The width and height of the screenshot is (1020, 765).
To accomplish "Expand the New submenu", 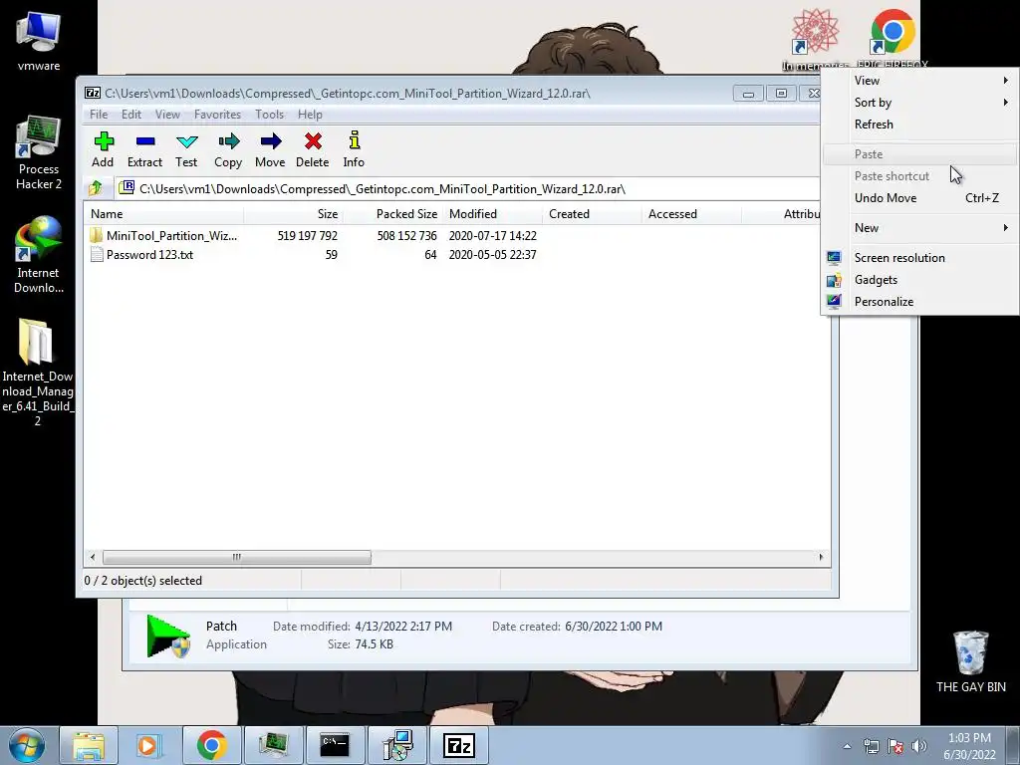I will pyautogui.click(x=919, y=228).
